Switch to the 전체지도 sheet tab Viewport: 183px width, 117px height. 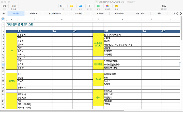pos(34,13)
